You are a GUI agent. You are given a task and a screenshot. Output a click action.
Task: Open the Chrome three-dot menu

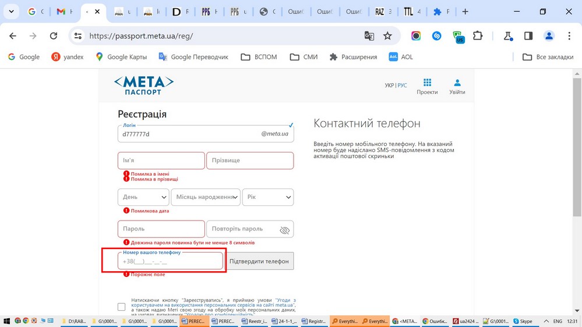[x=569, y=36]
